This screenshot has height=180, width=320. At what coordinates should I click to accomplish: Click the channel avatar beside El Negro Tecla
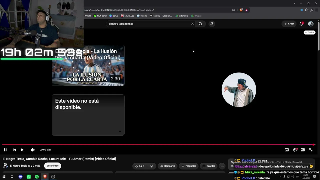(5, 166)
